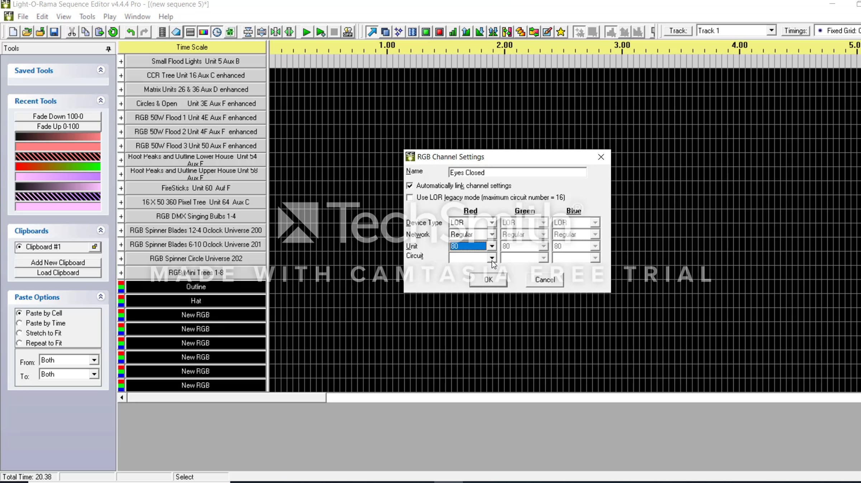The image size is (861, 483).
Task: Select the green On tool square
Action: [426, 32]
